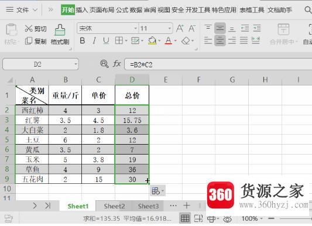Switch to Sheet3 tab
The height and width of the screenshot is (226, 312).
pos(149,206)
